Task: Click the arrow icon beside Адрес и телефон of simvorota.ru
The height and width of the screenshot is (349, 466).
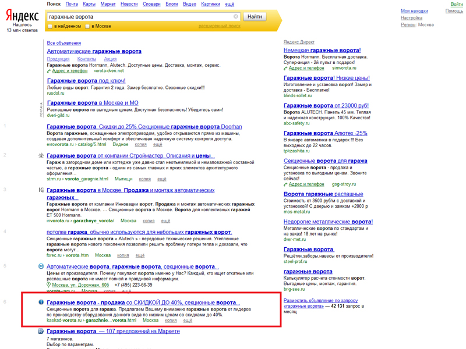Action: [285, 68]
